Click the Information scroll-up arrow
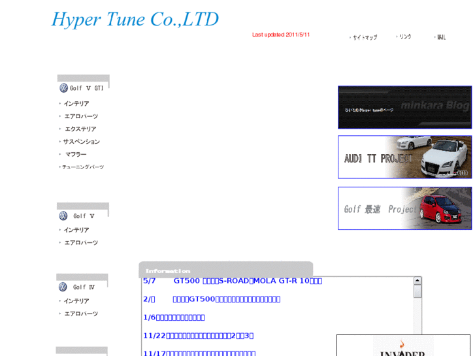The image size is (475, 356). 418,281
